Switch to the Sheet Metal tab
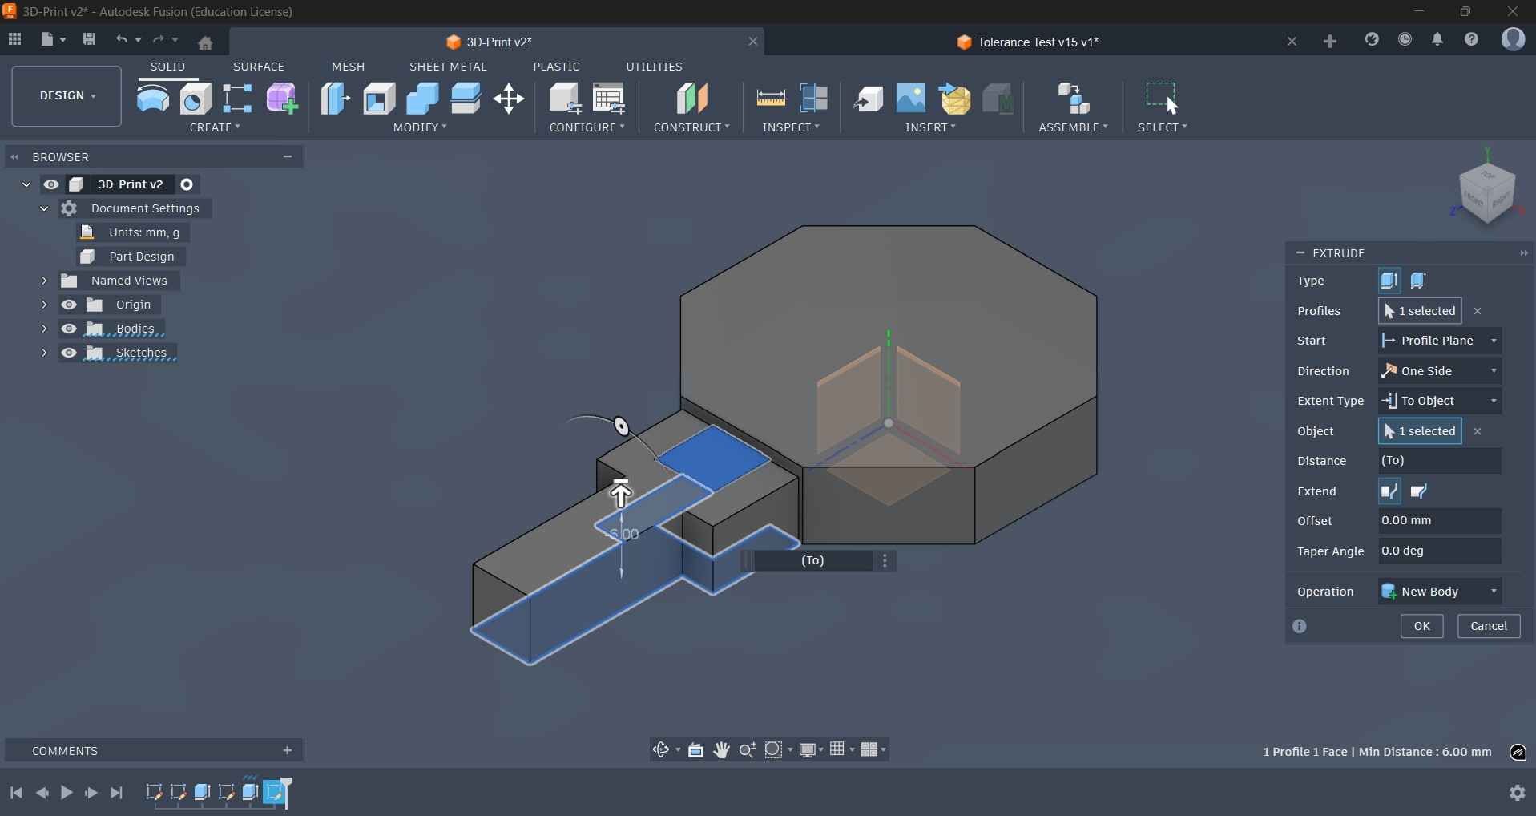The image size is (1536, 816). [448, 67]
